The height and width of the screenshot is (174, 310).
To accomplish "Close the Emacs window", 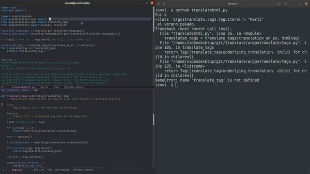I will (152, 3).
